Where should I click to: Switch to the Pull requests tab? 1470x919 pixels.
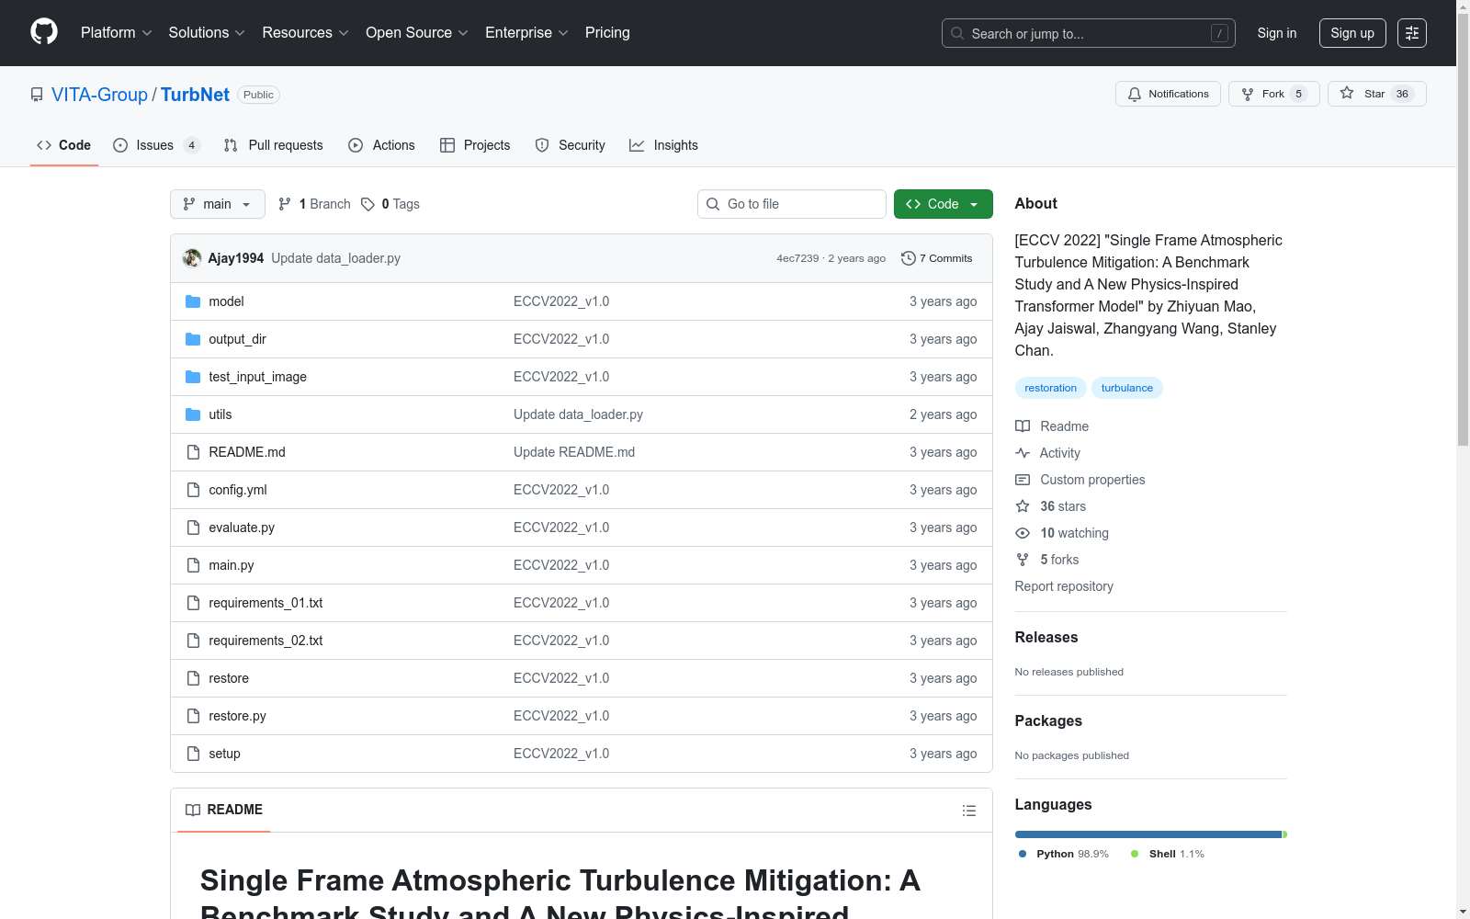[x=273, y=145]
